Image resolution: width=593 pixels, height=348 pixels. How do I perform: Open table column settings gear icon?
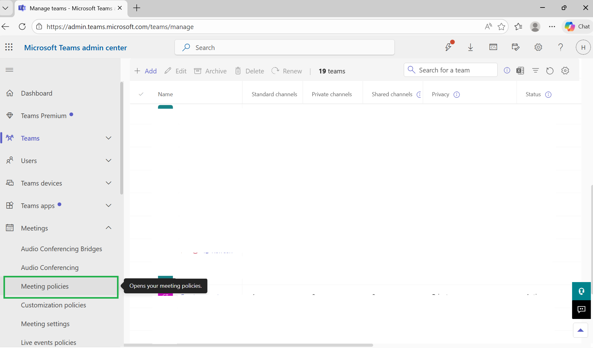(x=565, y=70)
